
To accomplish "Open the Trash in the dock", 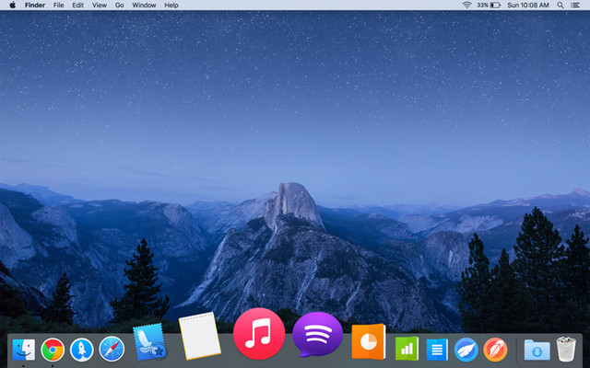I will 566,350.
